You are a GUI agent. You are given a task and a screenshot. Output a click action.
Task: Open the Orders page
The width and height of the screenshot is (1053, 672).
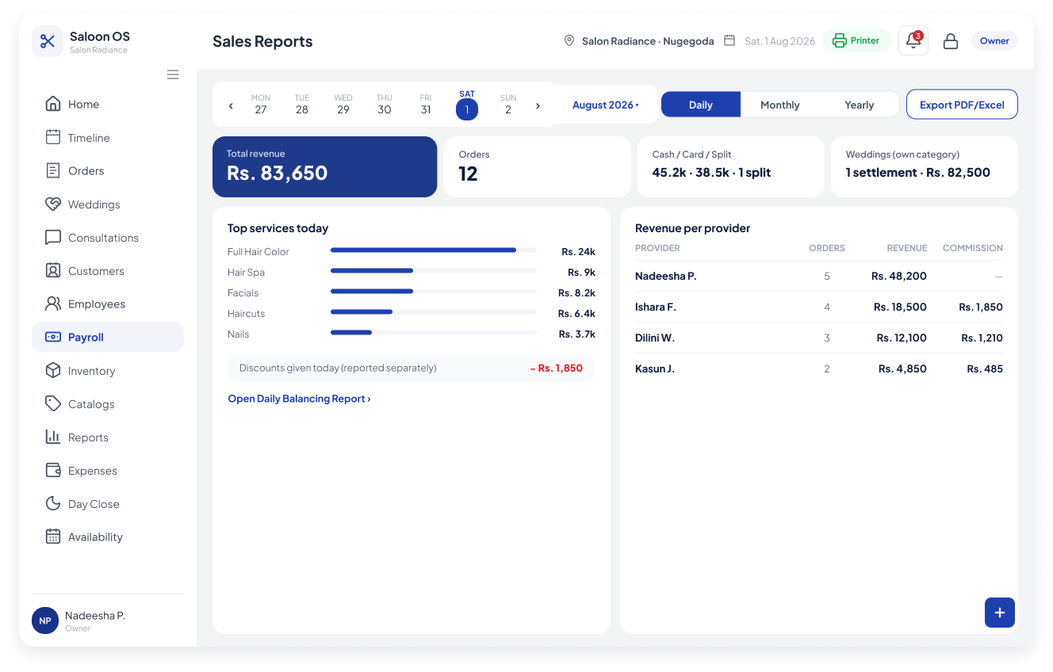point(108,170)
